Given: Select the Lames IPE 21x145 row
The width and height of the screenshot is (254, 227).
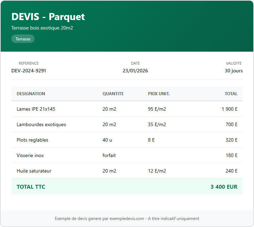Looking at the screenshot, I should coord(36,109).
